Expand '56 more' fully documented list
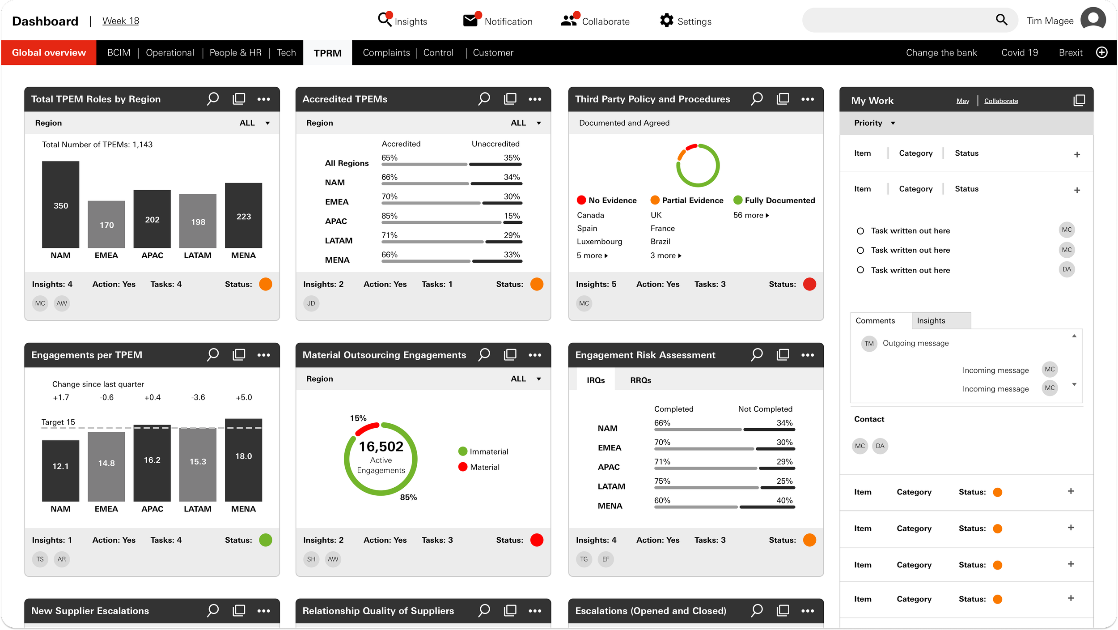Image resolution: width=1118 pixels, height=630 pixels. click(x=751, y=215)
